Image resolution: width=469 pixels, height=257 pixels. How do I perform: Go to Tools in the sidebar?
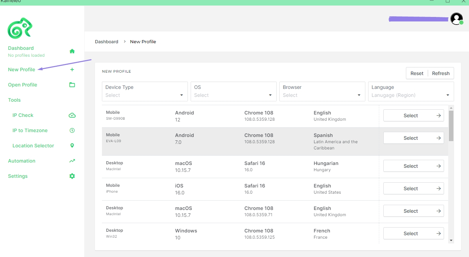pos(15,100)
